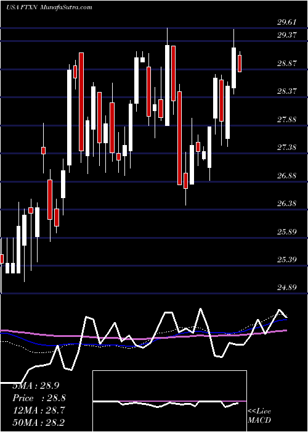Select the 29.37 price level label
The height and width of the screenshot is (432, 308).
pos(286,35)
